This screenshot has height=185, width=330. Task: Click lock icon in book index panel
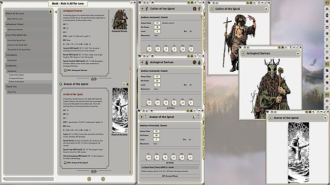click(50, 12)
